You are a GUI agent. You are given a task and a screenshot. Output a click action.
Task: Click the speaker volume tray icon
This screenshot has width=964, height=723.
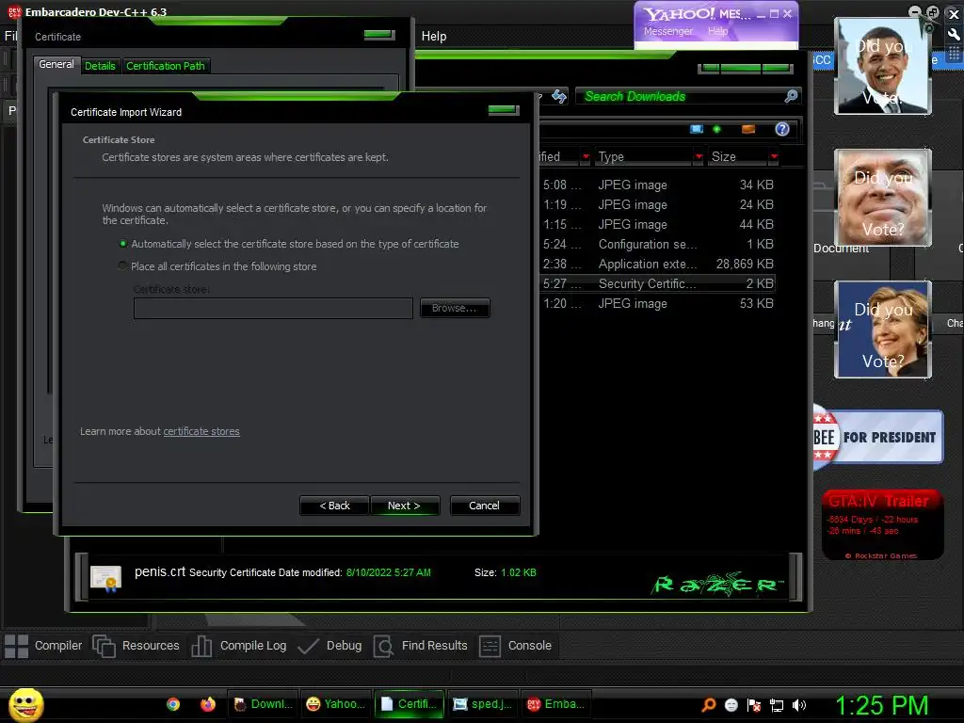tap(799, 704)
